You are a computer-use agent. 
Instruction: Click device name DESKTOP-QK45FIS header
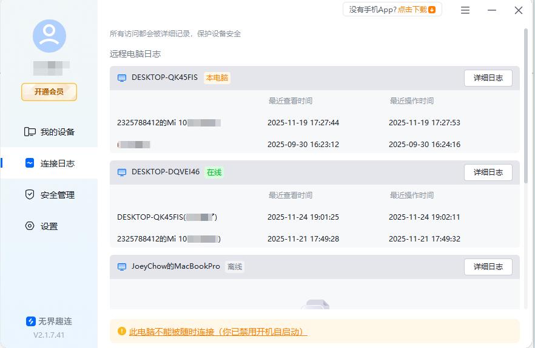click(x=165, y=77)
